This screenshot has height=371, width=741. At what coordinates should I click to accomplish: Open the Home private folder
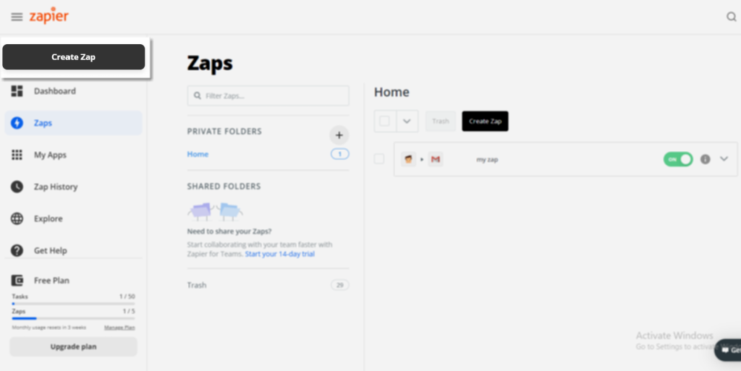198,154
